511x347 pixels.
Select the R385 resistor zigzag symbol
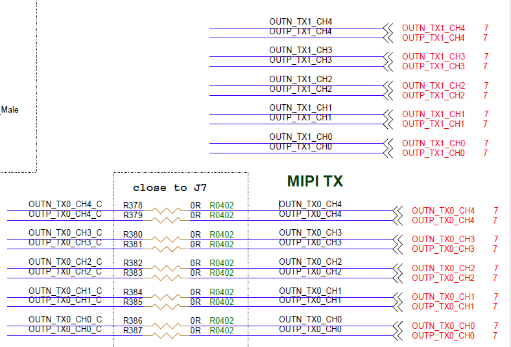click(166, 306)
